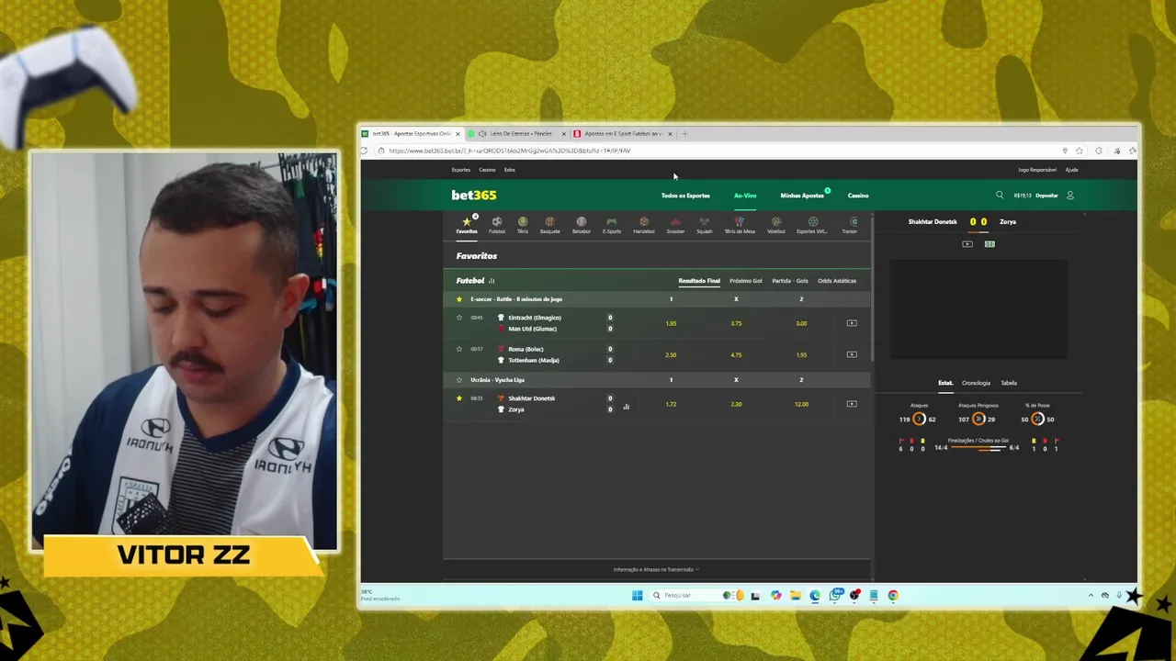Switch to Partida - Gols market
This screenshot has height=661, width=1176.
[x=790, y=281]
